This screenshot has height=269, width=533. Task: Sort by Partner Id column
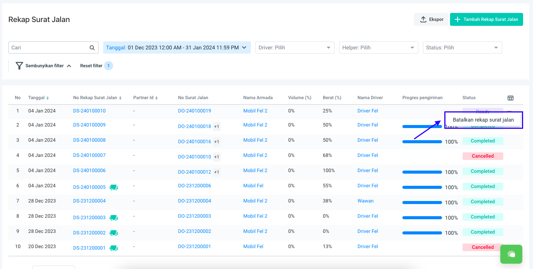click(x=156, y=98)
